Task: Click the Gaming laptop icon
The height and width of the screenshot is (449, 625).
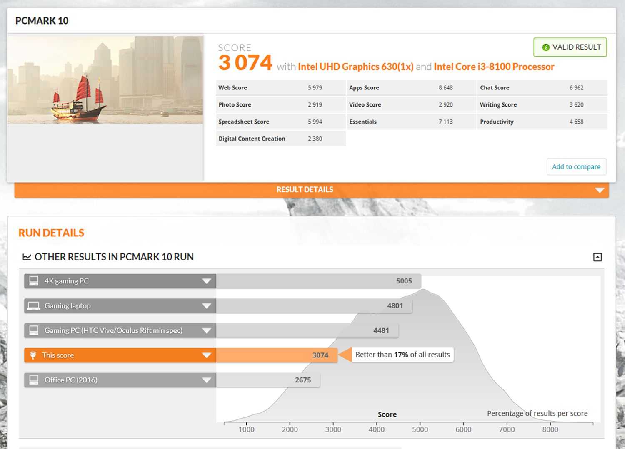Action: point(34,306)
